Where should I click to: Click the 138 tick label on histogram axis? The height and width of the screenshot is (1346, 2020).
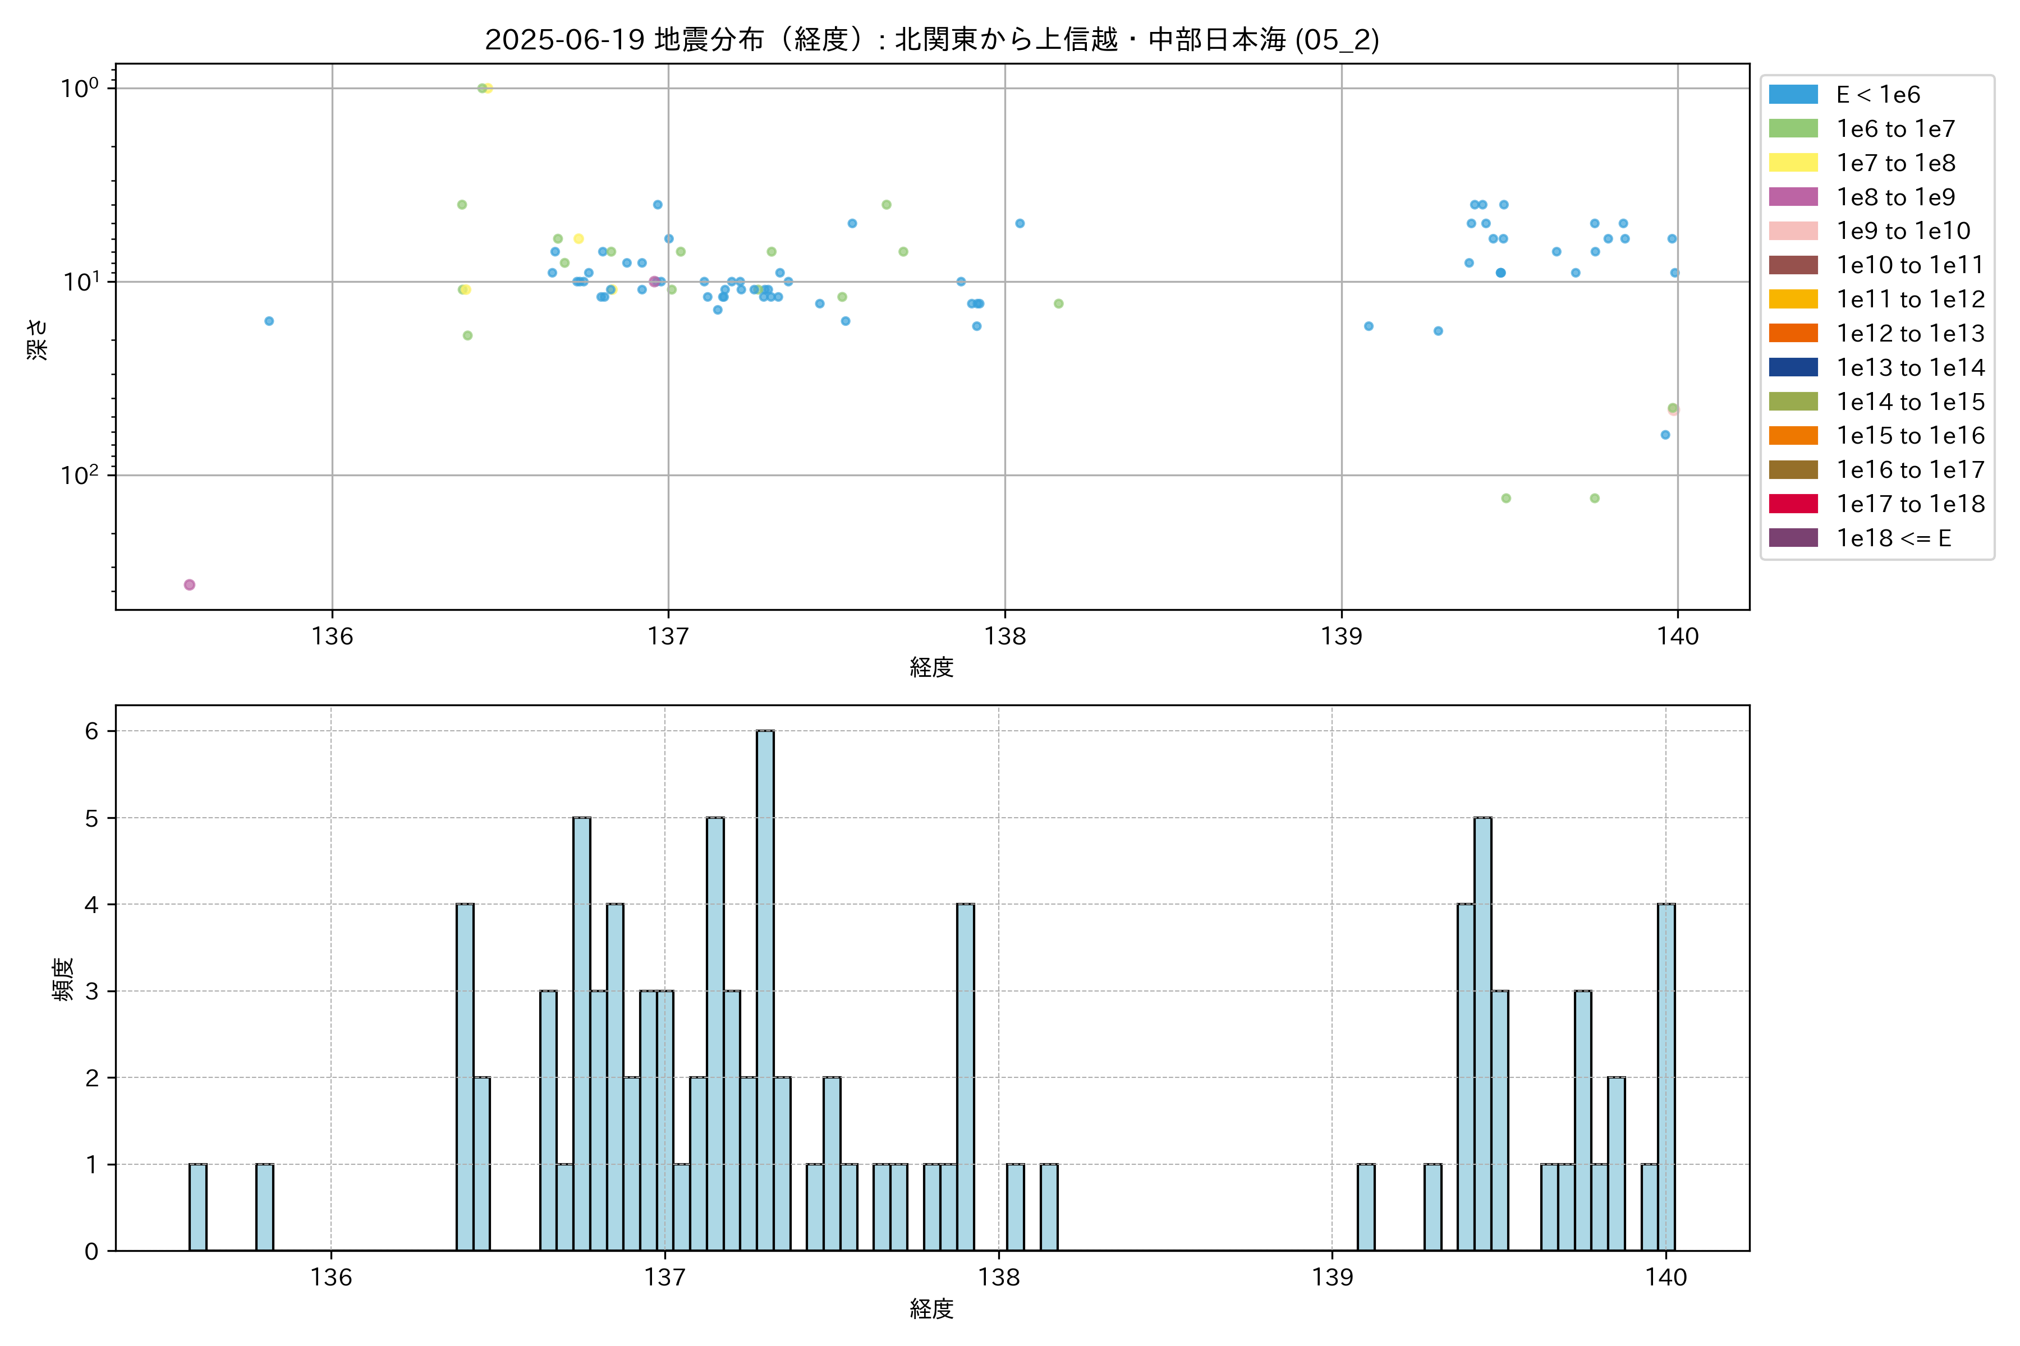tap(999, 1278)
